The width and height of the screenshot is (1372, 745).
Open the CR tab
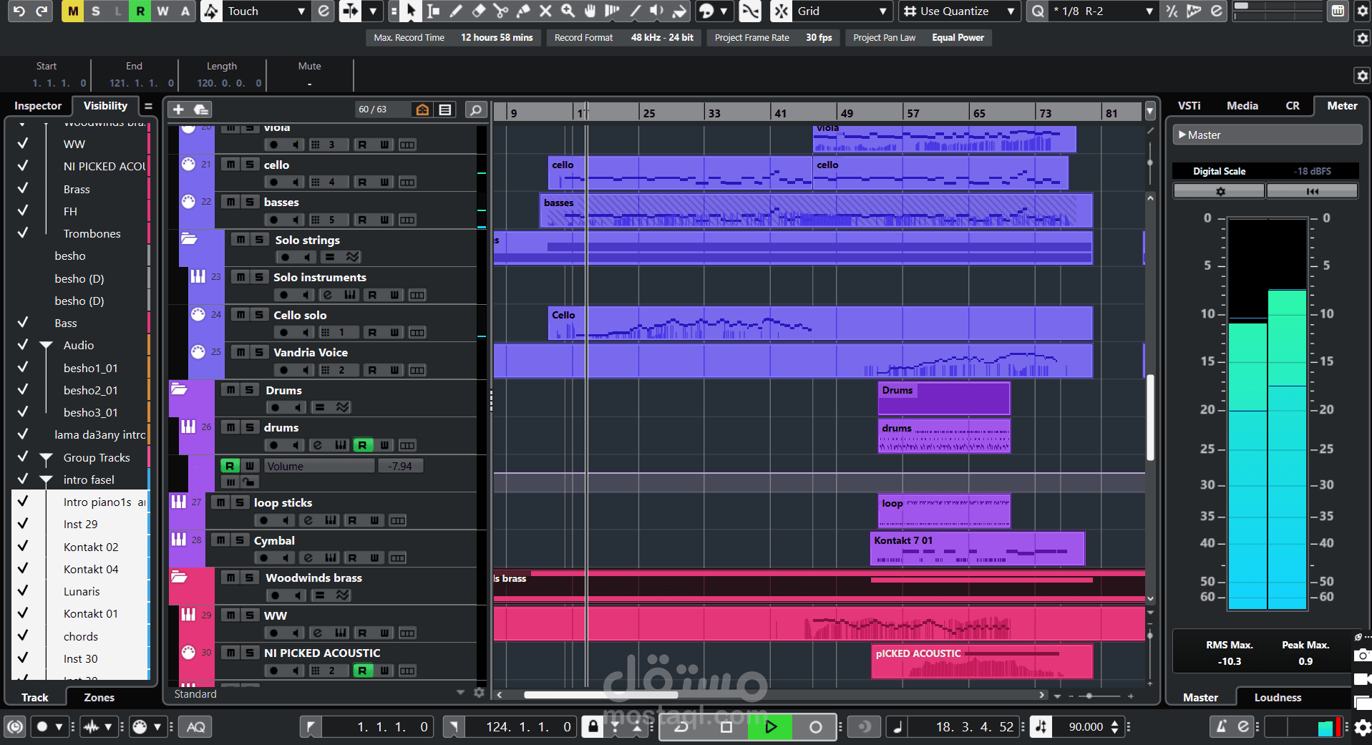tap(1293, 106)
